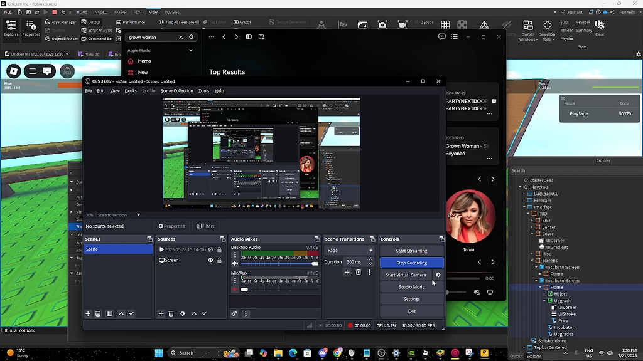Open the Tools menu in OBS
This screenshot has width=643, height=361.
pos(203,90)
